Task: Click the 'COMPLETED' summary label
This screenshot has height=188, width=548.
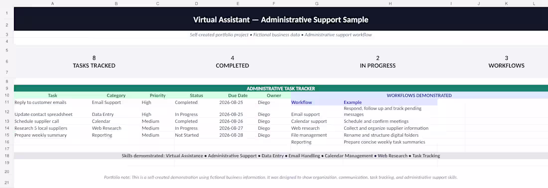Action: coord(233,66)
